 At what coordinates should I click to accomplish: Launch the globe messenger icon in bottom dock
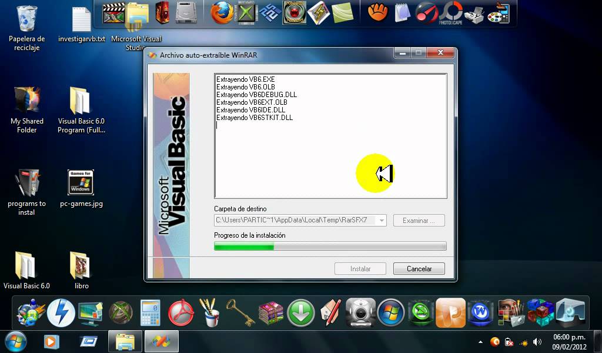(x=31, y=312)
